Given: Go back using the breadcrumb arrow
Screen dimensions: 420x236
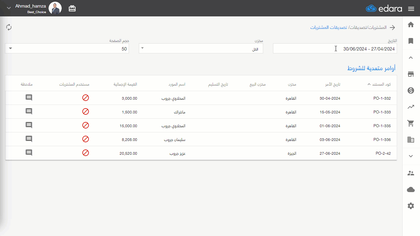Looking at the screenshot, I should [392, 28].
